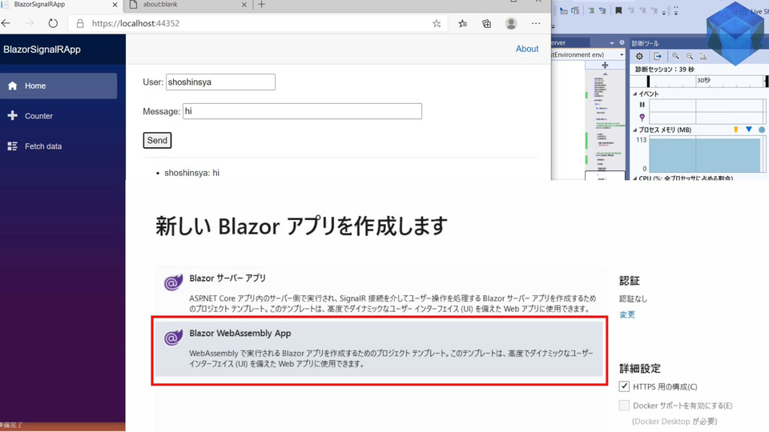Image resolution: width=769 pixels, height=432 pixels.
Task: Click the Send button
Action: tap(157, 140)
